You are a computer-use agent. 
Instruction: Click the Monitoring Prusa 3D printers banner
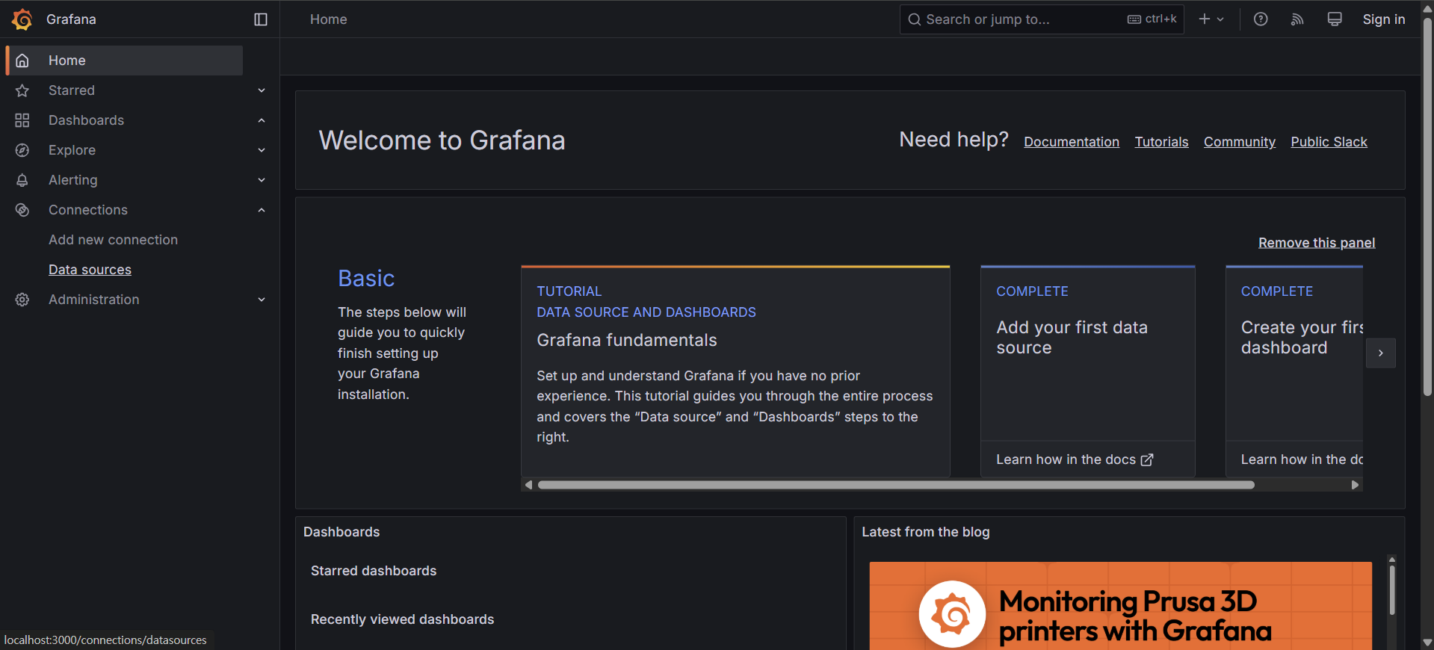pyautogui.click(x=1120, y=606)
